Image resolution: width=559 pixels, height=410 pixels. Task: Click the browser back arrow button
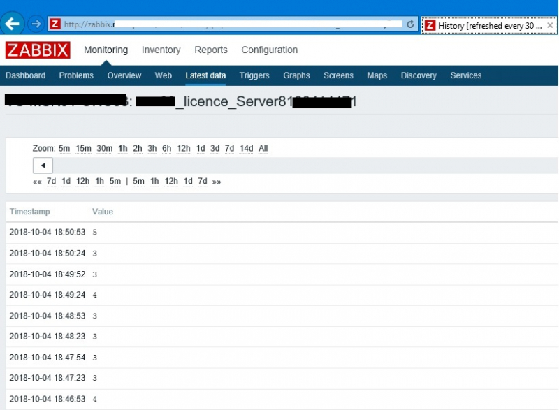click(13, 24)
